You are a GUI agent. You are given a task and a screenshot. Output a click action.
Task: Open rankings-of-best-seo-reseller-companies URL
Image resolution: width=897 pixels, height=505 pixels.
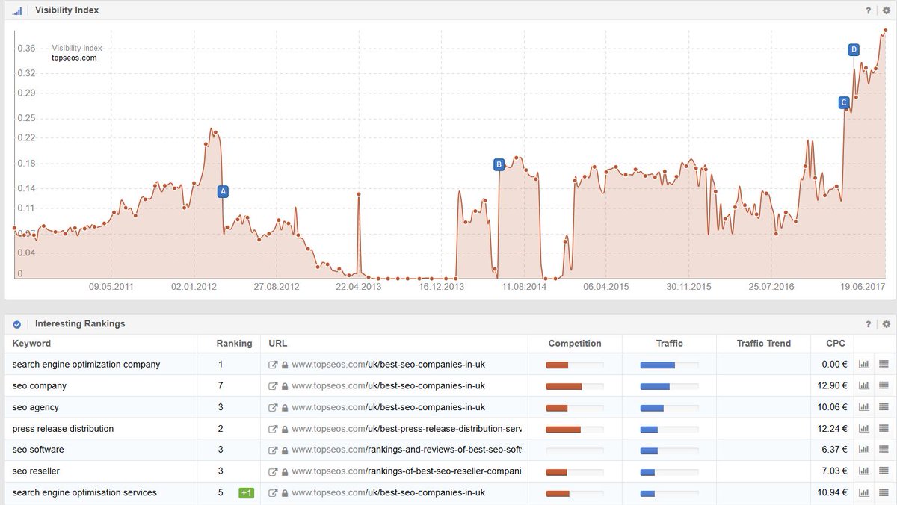tap(407, 471)
